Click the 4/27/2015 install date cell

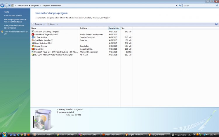click(x=113, y=32)
